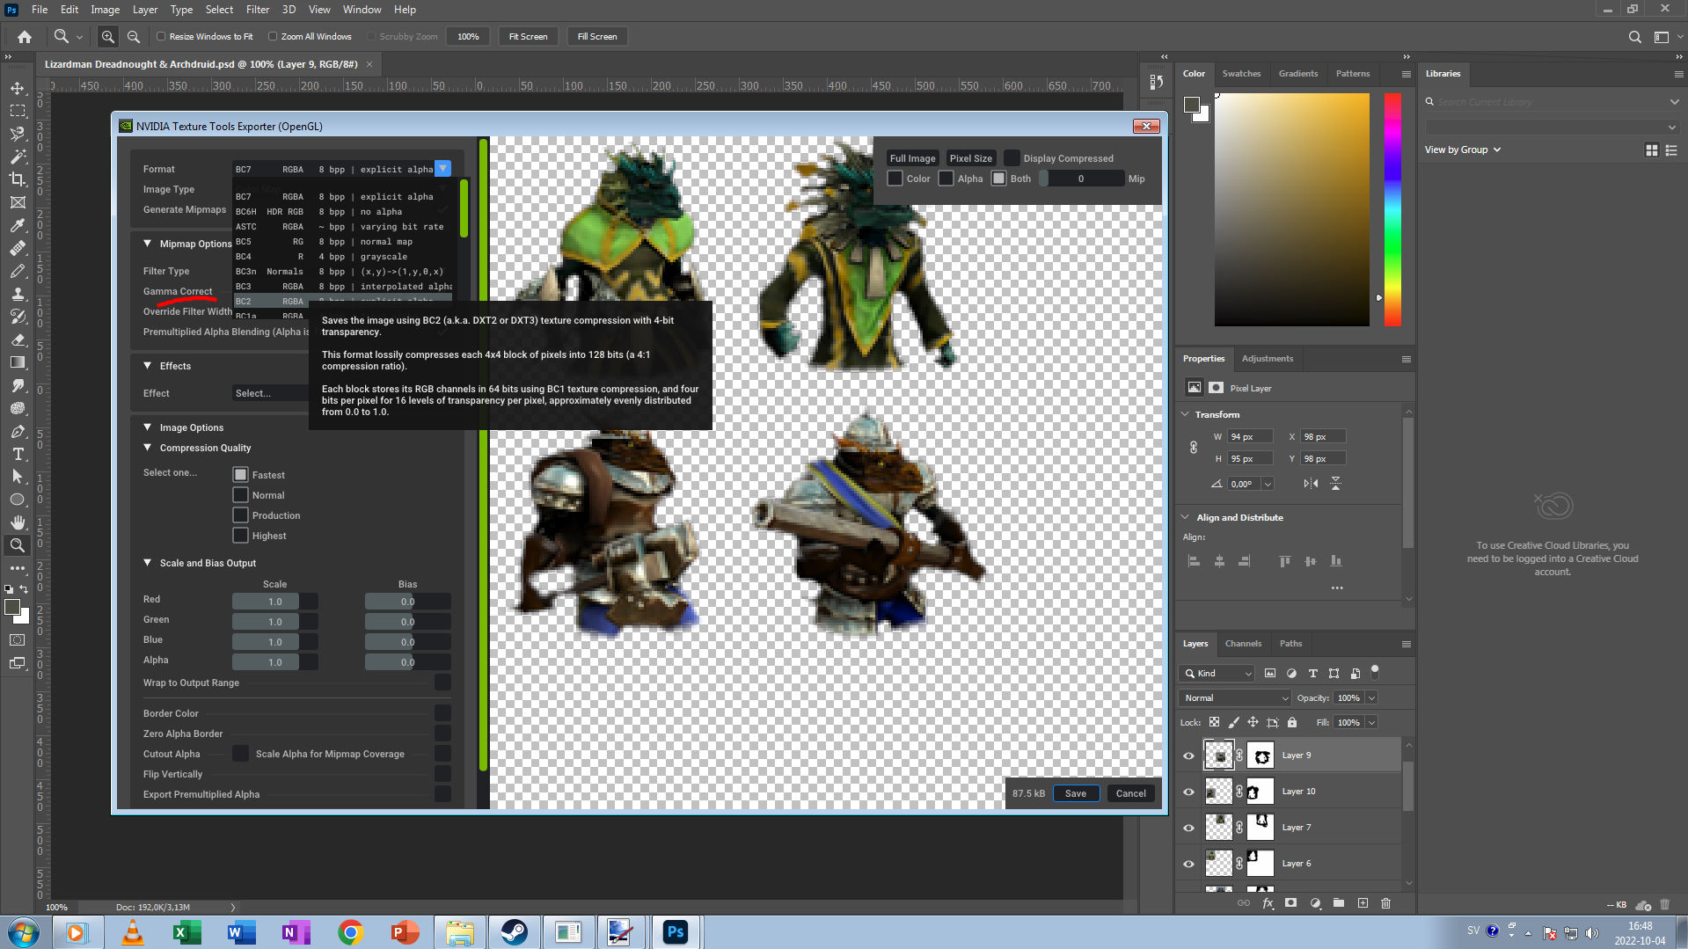
Task: Enable Highest compression quality checkbox
Action: pyautogui.click(x=240, y=536)
